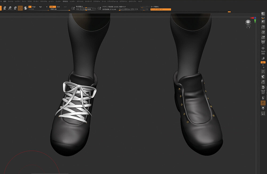The width and height of the screenshot is (267, 174).
Task: Toggle the Zadd button
Action: pos(53,7)
